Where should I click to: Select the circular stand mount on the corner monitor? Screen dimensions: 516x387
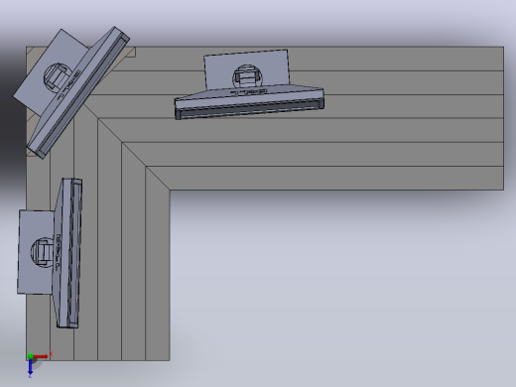pos(58,76)
